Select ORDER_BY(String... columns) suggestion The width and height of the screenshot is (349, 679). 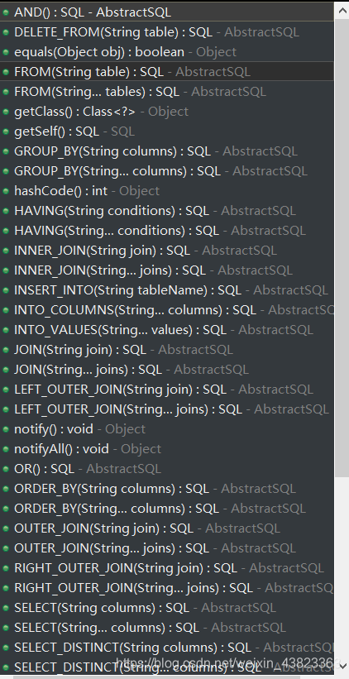pos(167,509)
